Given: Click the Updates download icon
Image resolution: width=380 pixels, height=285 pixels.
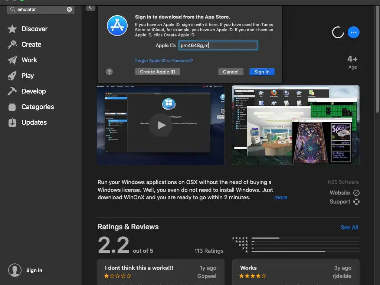Looking at the screenshot, I should [x=12, y=122].
